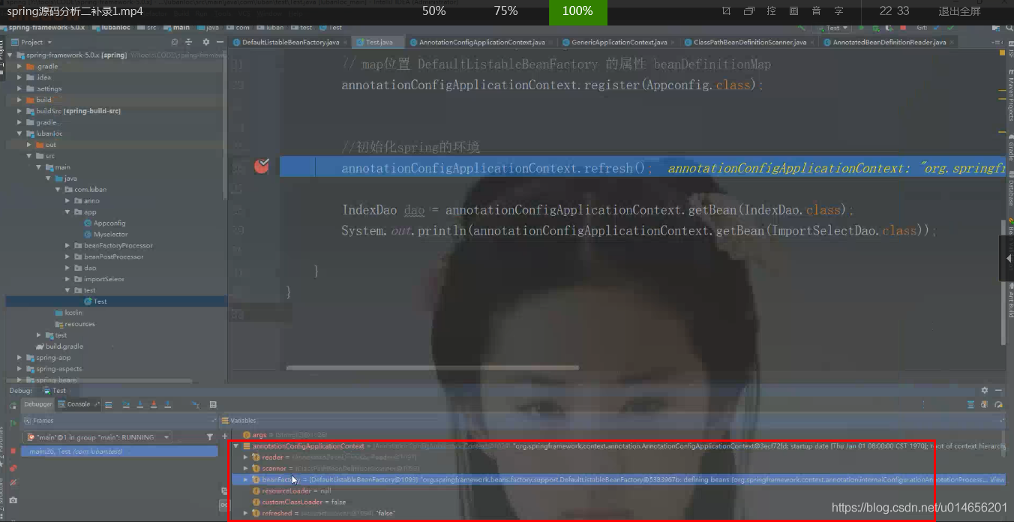Set video playback zoom to 50%
Image resolution: width=1014 pixels, height=522 pixels.
(433, 11)
